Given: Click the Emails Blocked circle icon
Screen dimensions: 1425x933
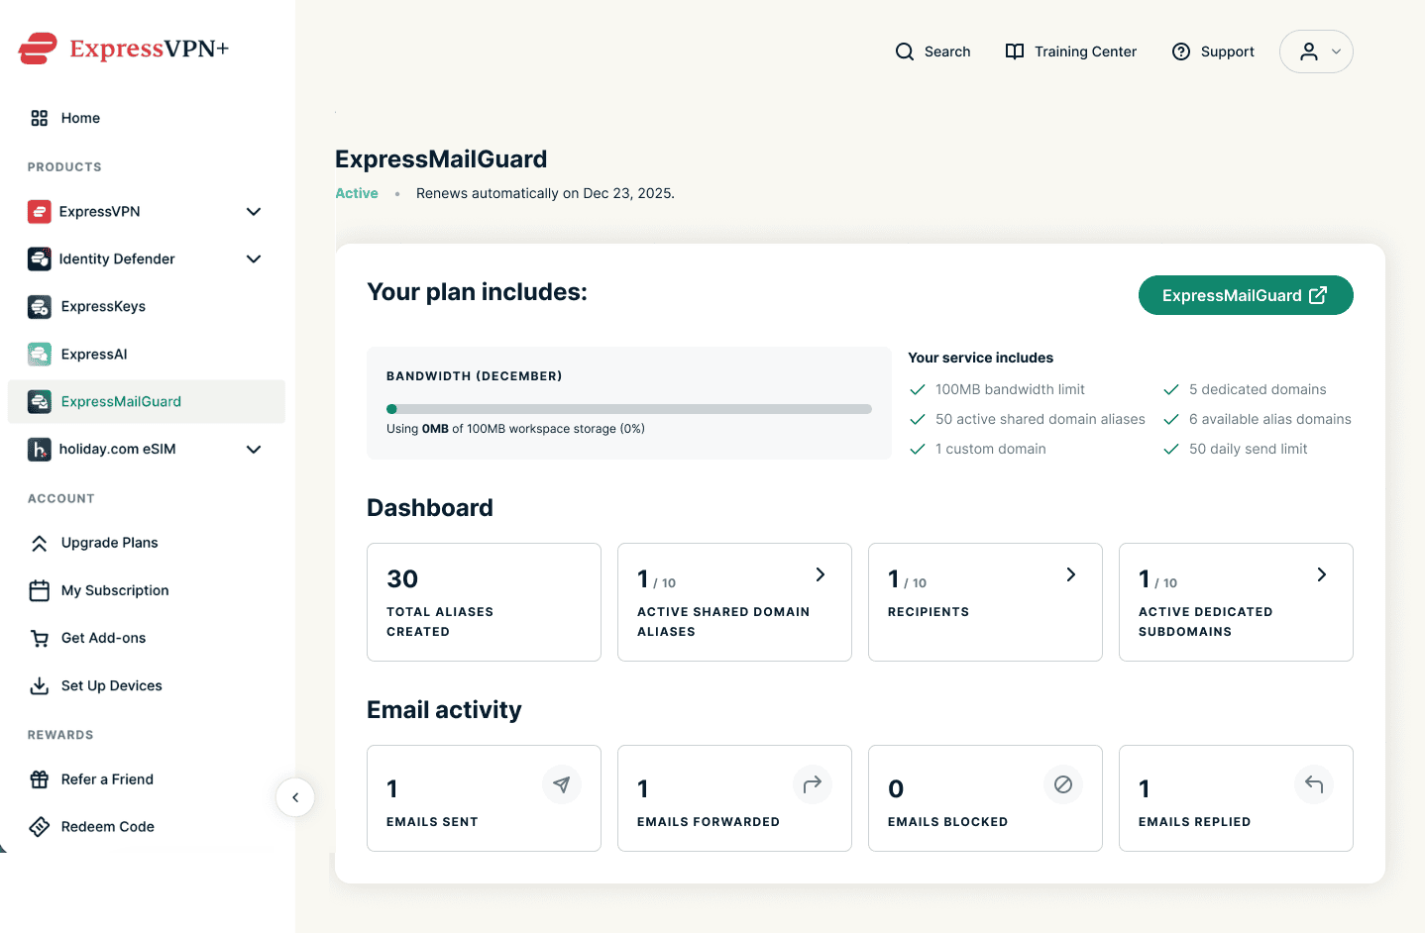Looking at the screenshot, I should 1063,784.
